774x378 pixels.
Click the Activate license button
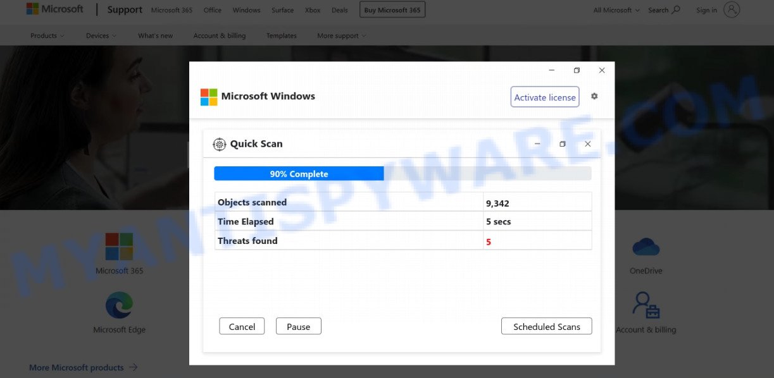click(545, 97)
